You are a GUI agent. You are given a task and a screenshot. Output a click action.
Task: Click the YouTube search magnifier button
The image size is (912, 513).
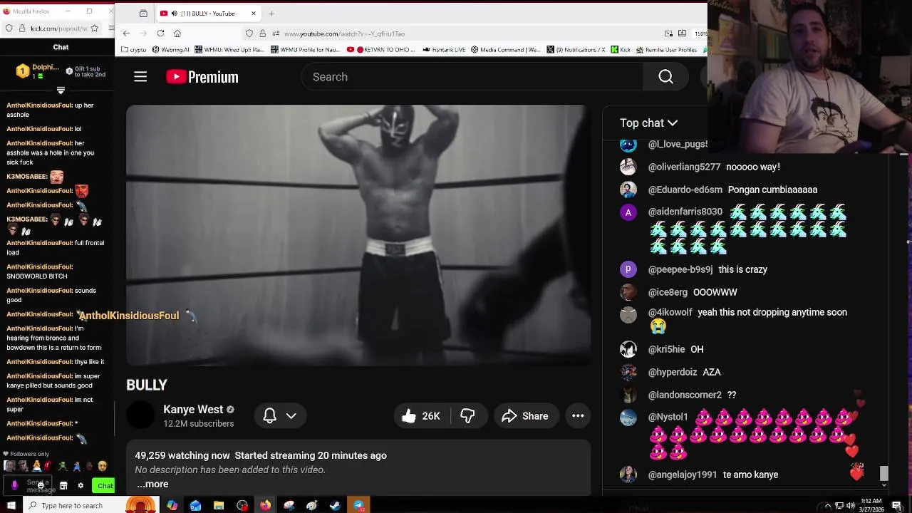[x=665, y=77]
